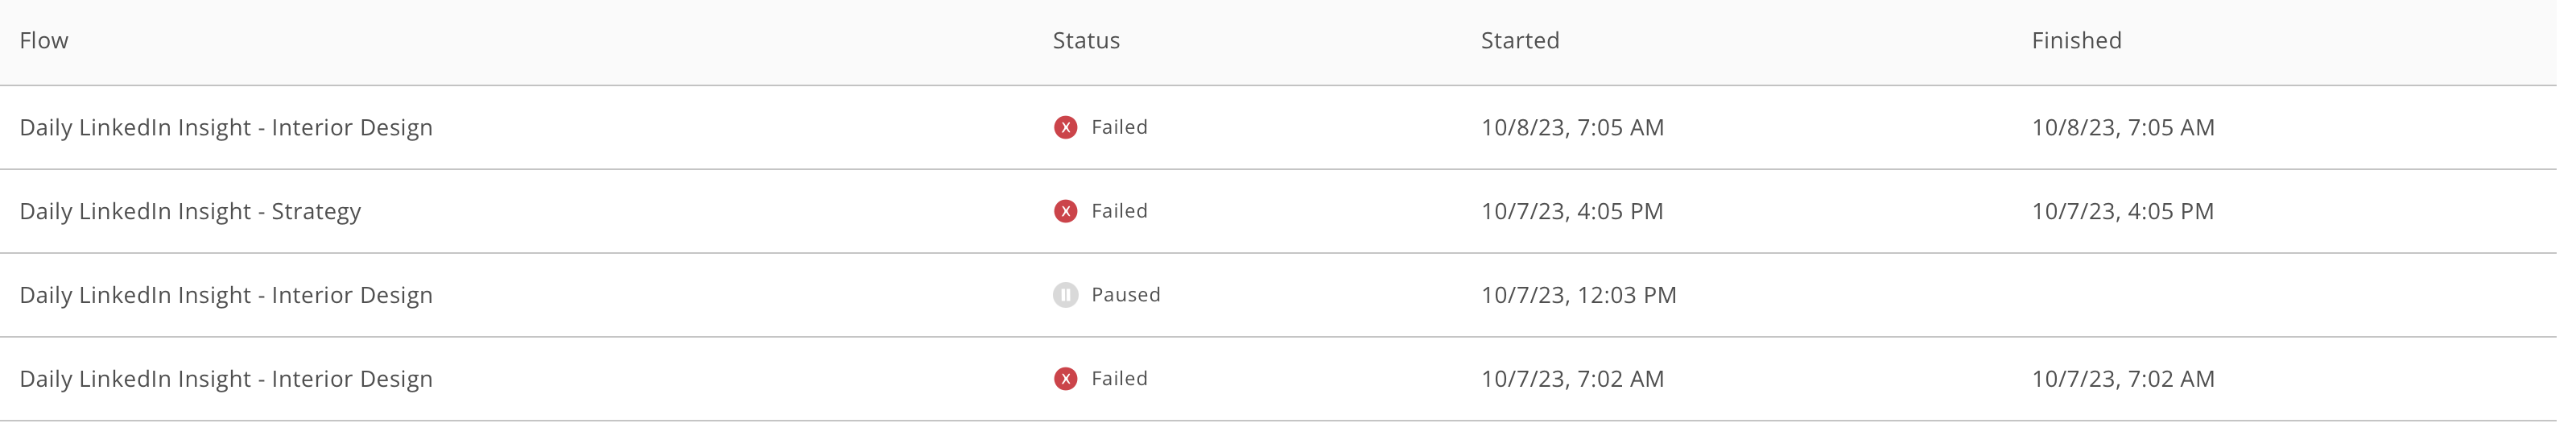
Task: Click the Failed icon for the 7:02 AM run
Action: (1065, 379)
